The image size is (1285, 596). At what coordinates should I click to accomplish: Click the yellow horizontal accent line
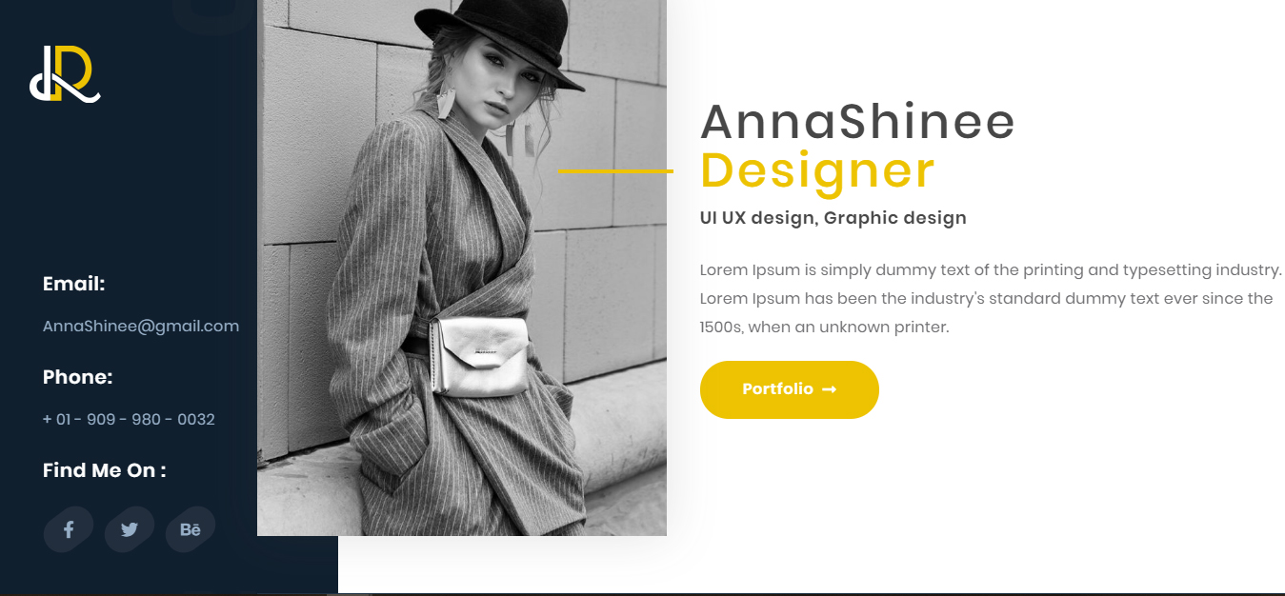pyautogui.click(x=615, y=170)
